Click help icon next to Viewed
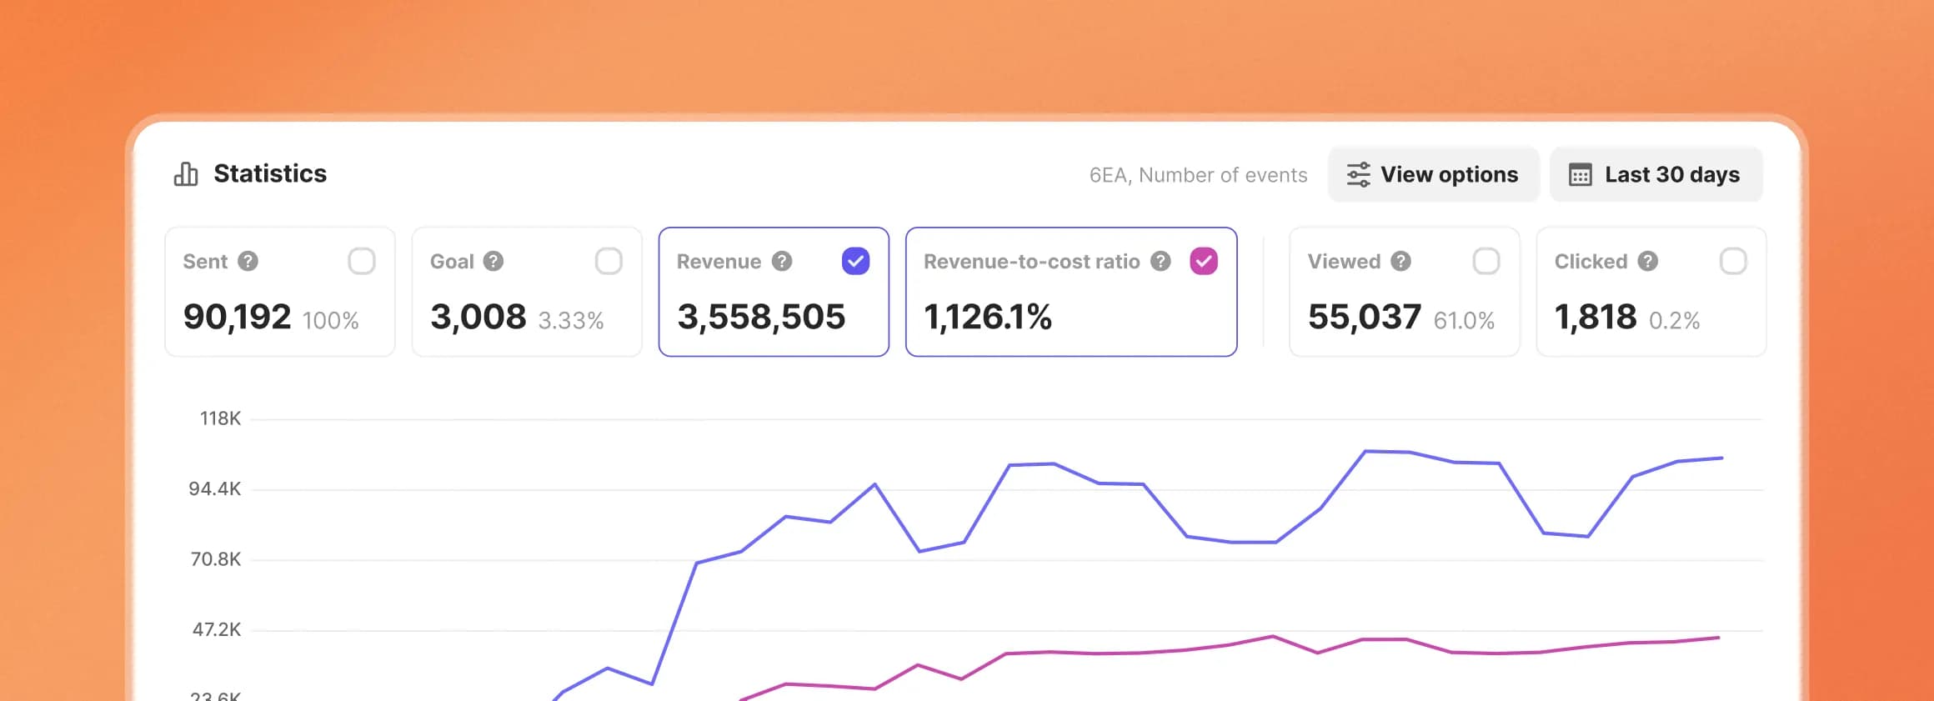The image size is (1934, 701). pyautogui.click(x=1401, y=262)
